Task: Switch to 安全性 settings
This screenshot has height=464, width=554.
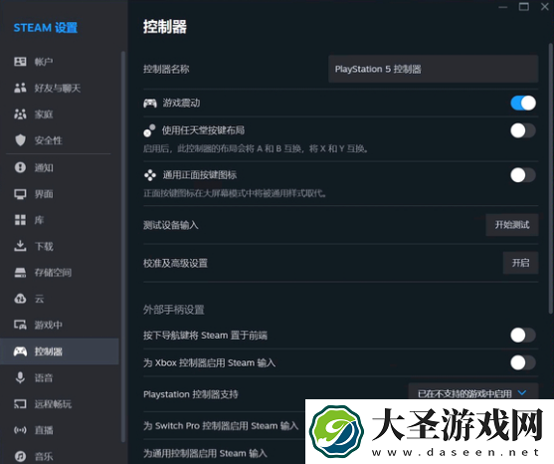Action: click(x=60, y=140)
